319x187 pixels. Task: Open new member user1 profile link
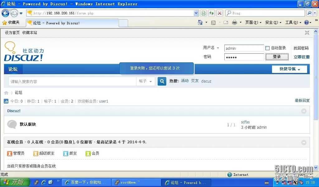point(103,101)
